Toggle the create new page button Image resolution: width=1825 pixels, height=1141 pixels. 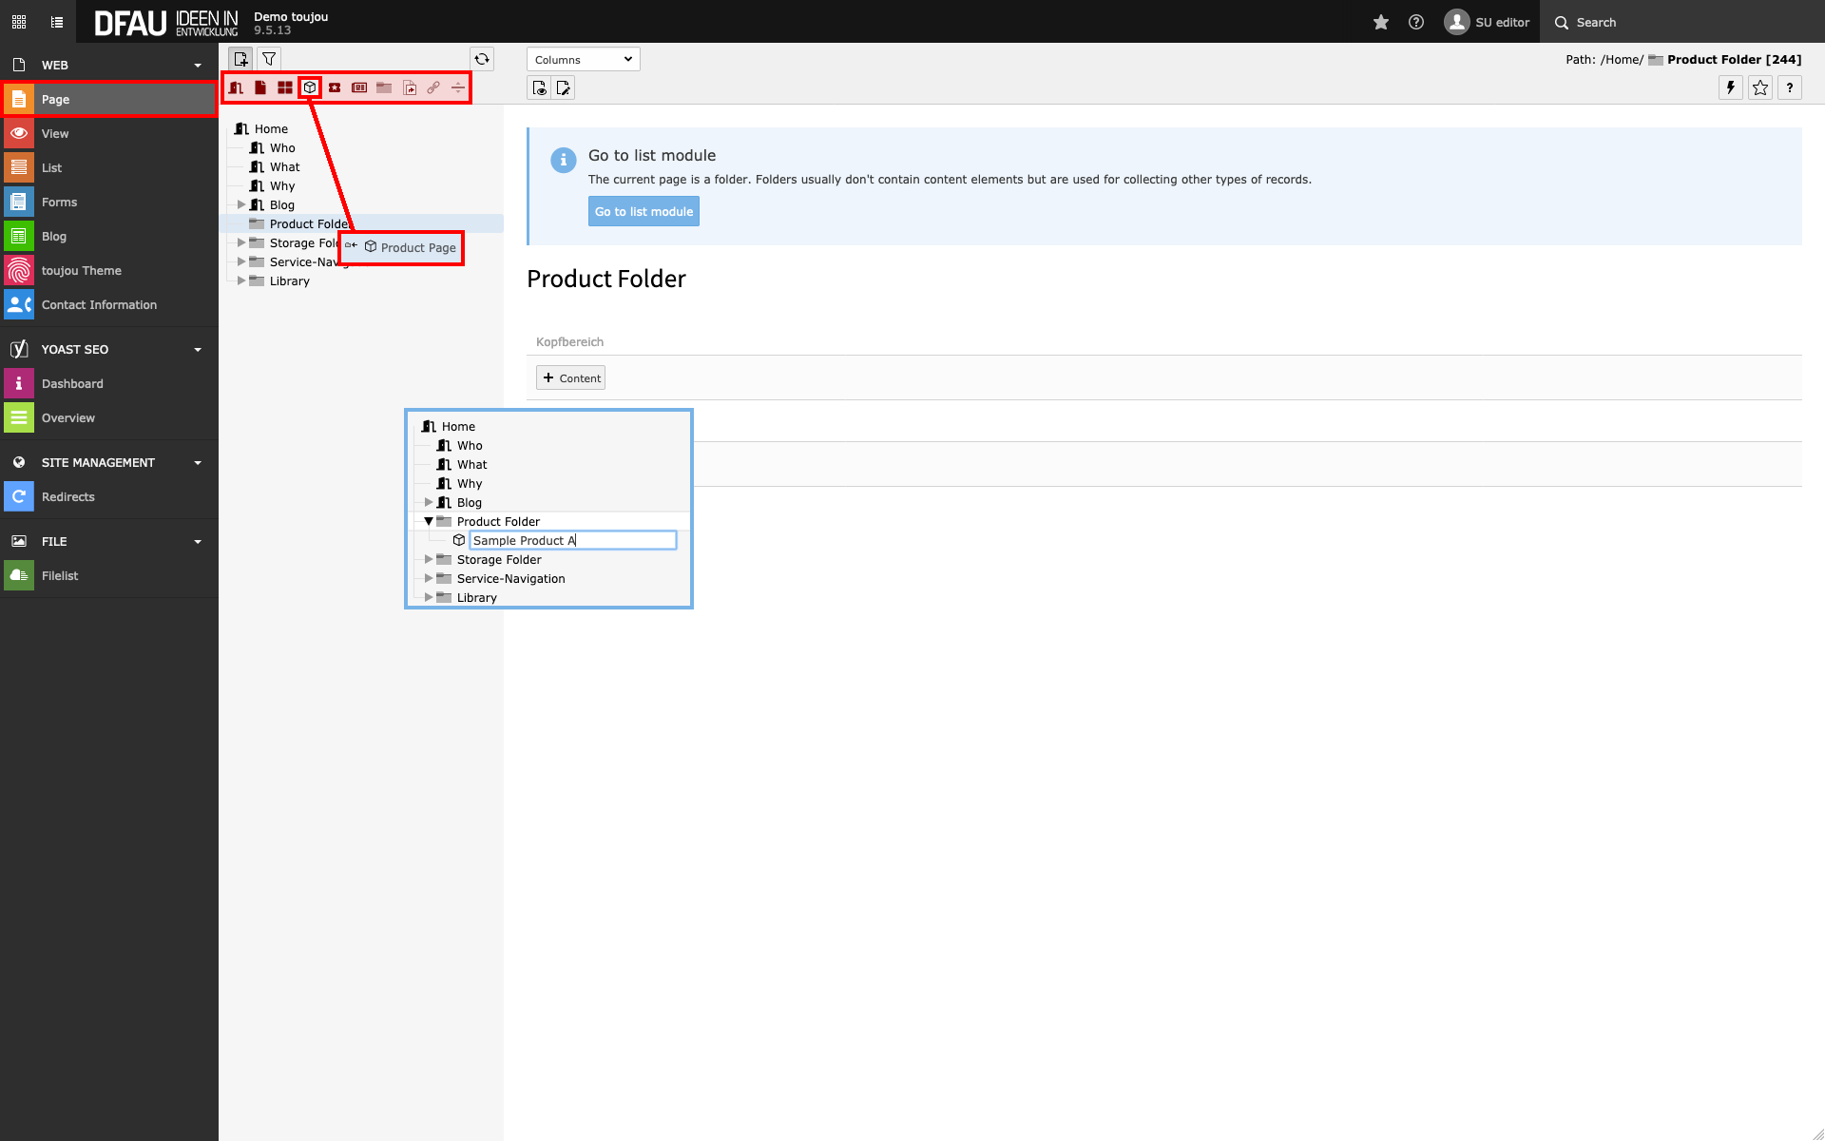[240, 59]
